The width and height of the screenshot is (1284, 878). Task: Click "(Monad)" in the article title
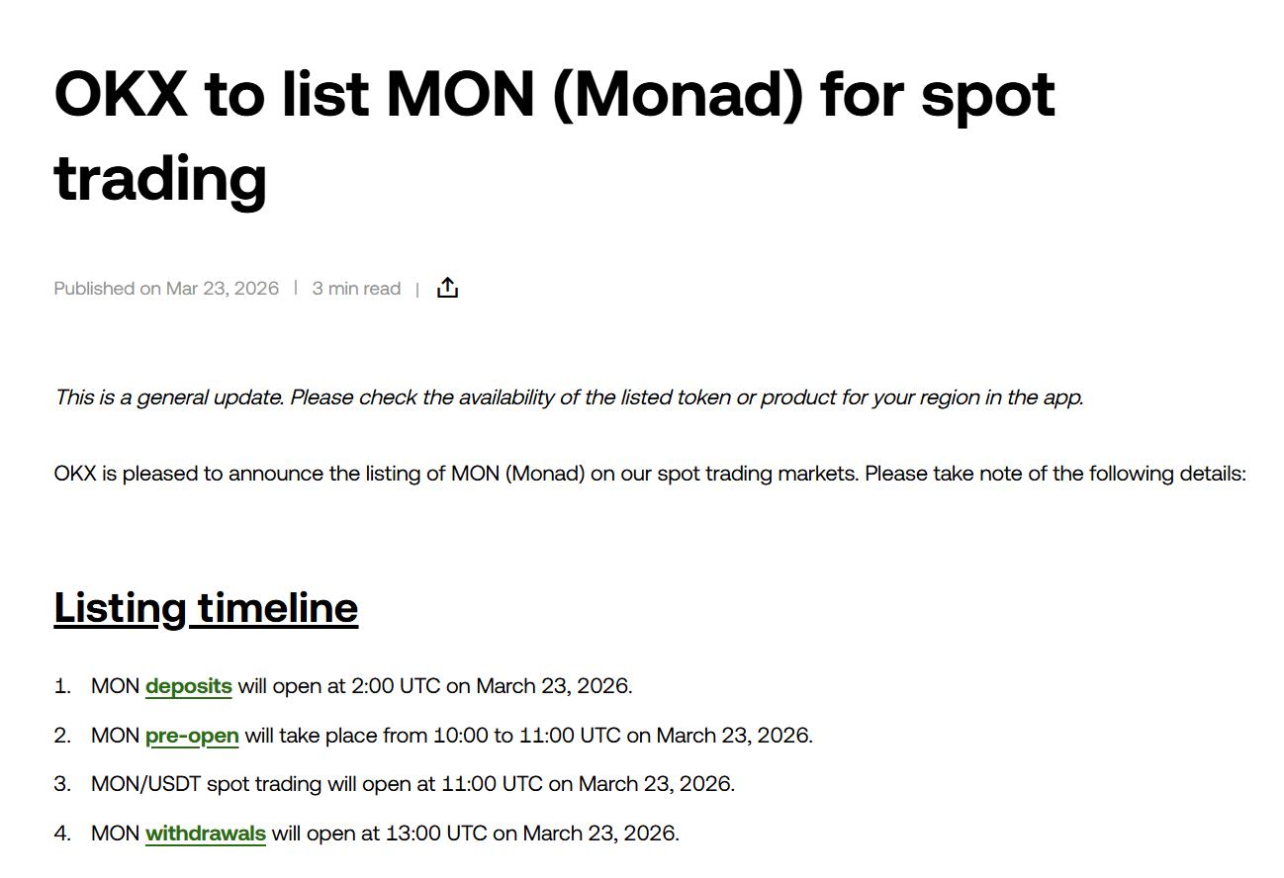(678, 94)
